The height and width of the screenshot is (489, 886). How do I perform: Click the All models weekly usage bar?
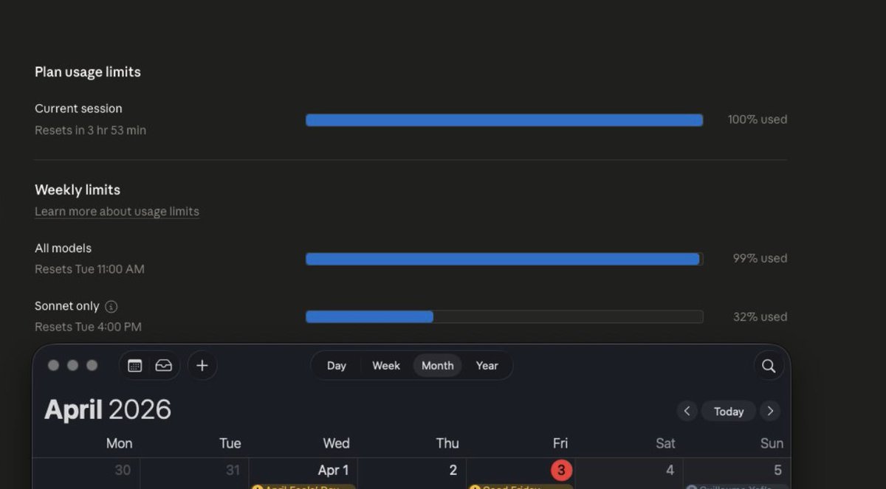coord(504,259)
